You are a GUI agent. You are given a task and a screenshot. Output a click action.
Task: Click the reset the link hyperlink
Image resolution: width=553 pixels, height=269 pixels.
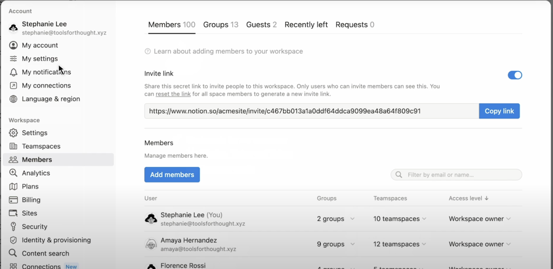[x=173, y=94]
